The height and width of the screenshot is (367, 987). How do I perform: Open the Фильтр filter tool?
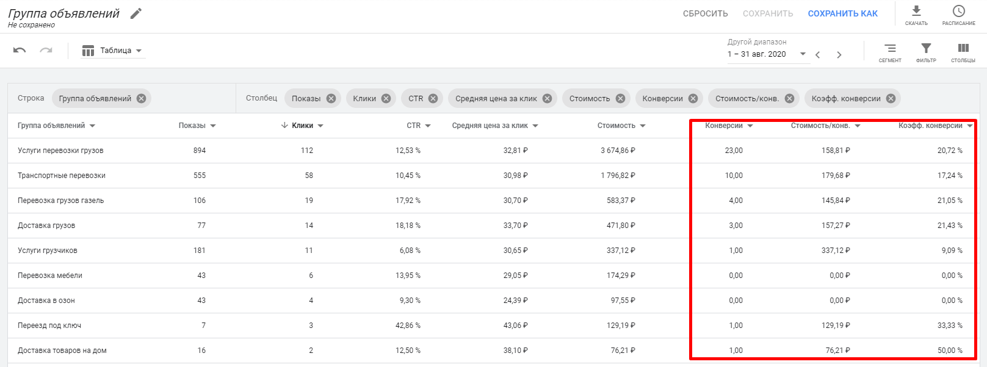[x=926, y=52]
